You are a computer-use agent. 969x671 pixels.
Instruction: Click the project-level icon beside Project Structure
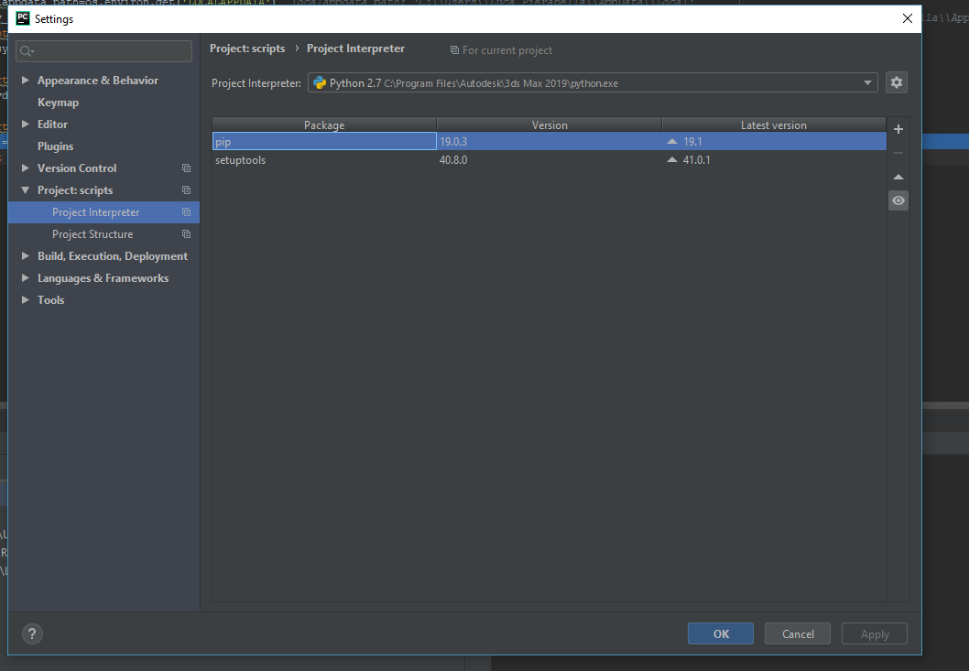coord(186,234)
